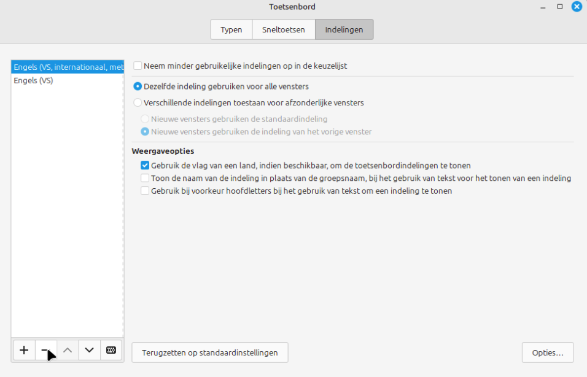587x377 pixels.
Task: Select 'Engels (VS)' layout in list
Action: click(33, 80)
